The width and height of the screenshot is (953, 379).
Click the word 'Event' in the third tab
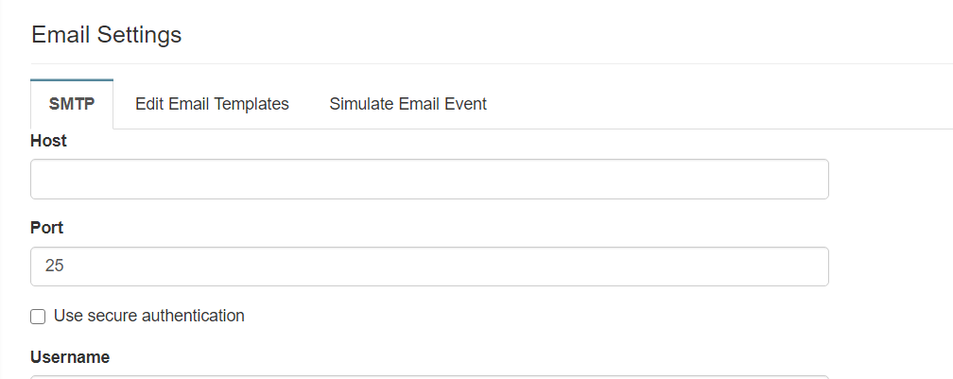click(467, 104)
